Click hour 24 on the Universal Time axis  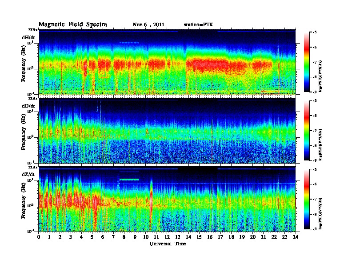coord(296,237)
